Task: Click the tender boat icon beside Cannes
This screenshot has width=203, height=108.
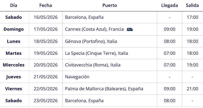Action: click(x=130, y=29)
